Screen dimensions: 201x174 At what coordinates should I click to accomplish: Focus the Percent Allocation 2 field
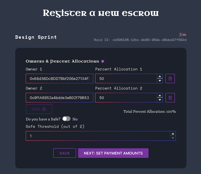coord(126,98)
